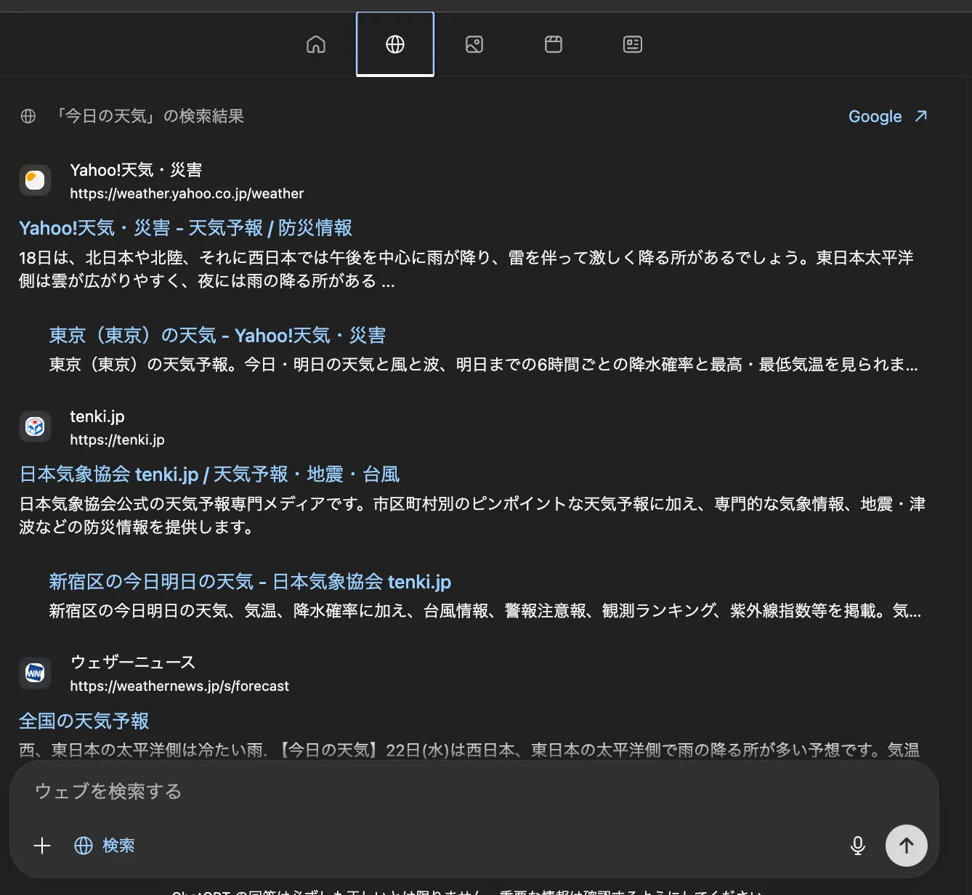
Task: Open results in Google link
Action: coord(875,116)
